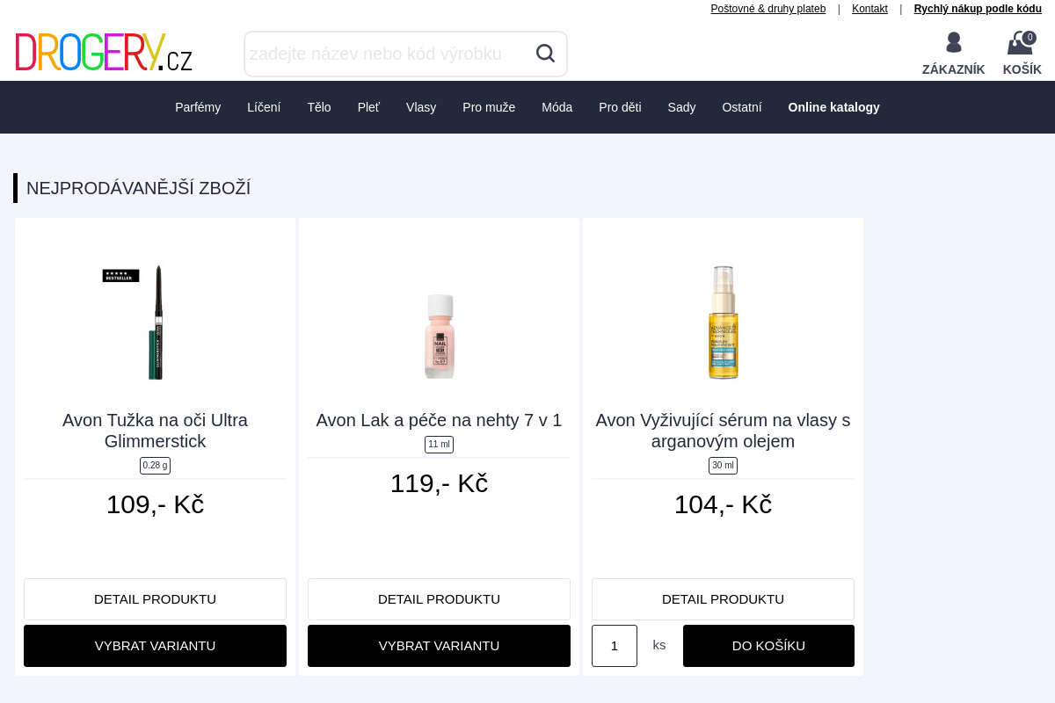The image size is (1055, 703).
Task: Open Online katalogy menu item
Action: (x=833, y=107)
